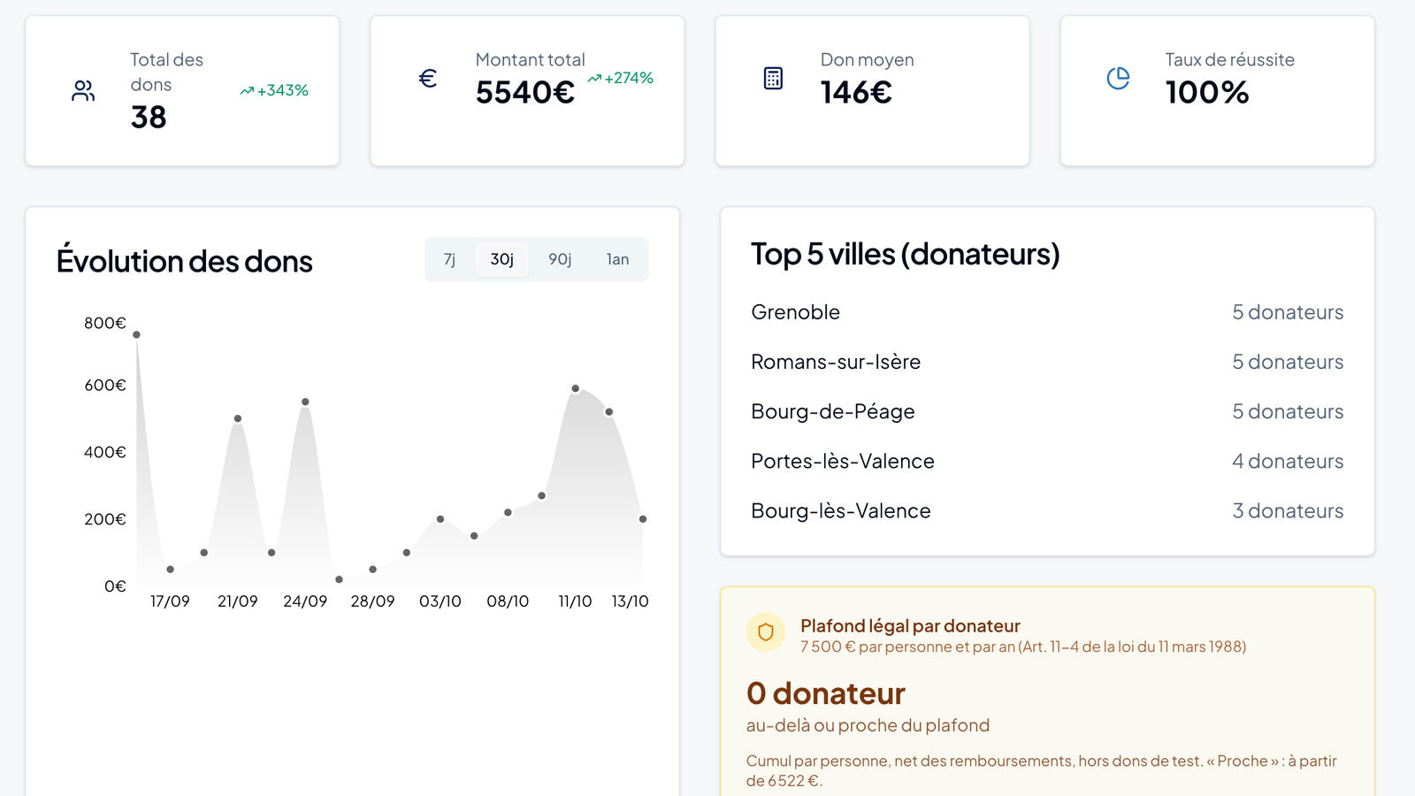Click the 17/09 x-axis date label

click(170, 601)
